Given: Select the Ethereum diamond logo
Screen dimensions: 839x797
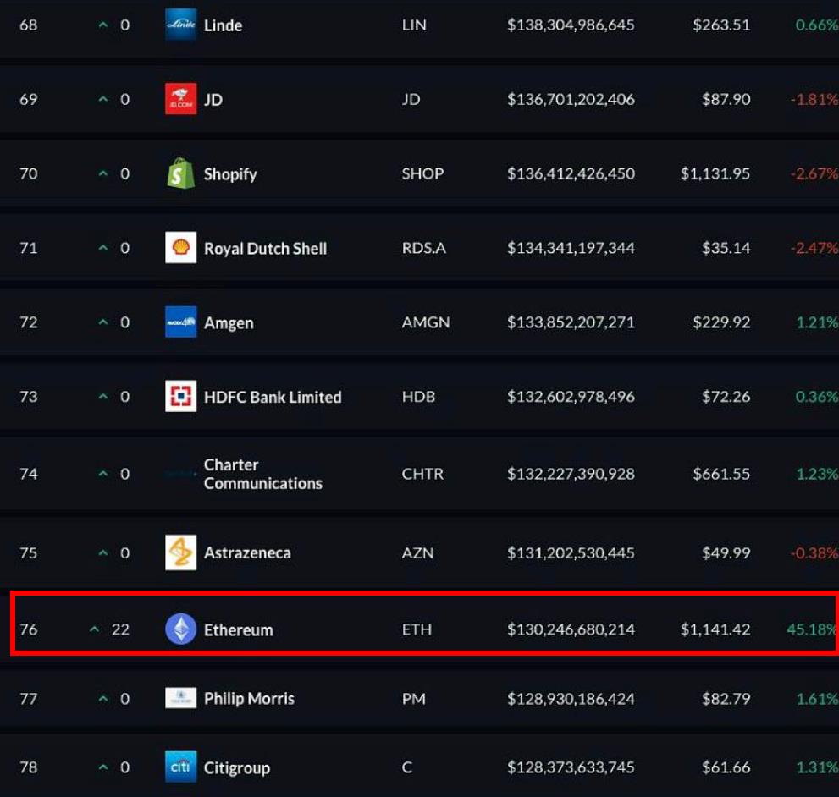Looking at the screenshot, I should point(181,629).
